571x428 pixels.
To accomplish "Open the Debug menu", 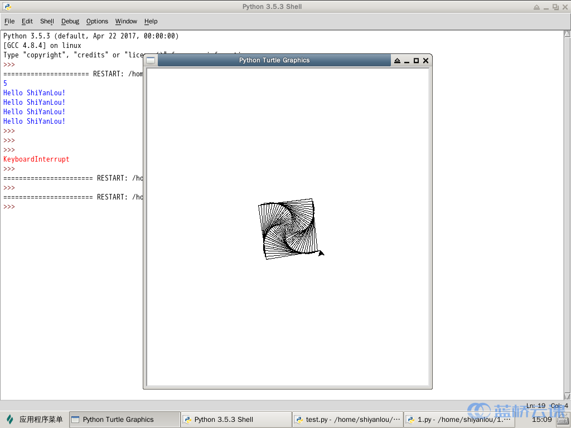I will point(70,21).
